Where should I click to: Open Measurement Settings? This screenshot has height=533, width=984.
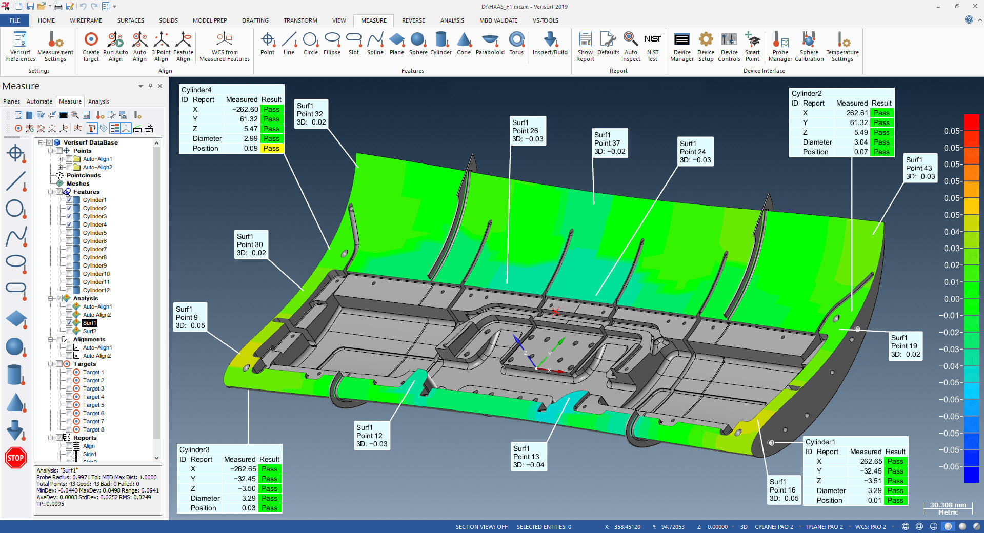click(55, 47)
